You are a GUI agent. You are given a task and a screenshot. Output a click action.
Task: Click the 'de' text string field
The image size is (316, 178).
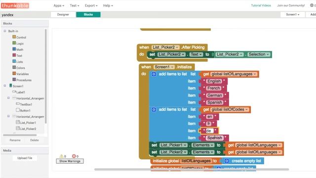(209, 131)
